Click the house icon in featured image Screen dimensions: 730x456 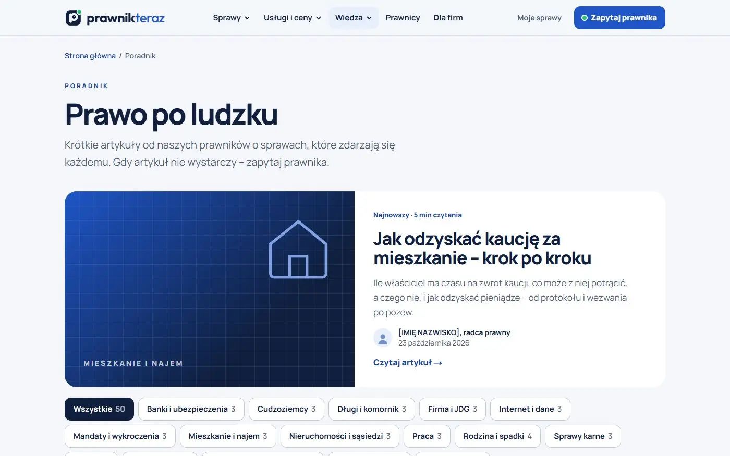click(298, 249)
